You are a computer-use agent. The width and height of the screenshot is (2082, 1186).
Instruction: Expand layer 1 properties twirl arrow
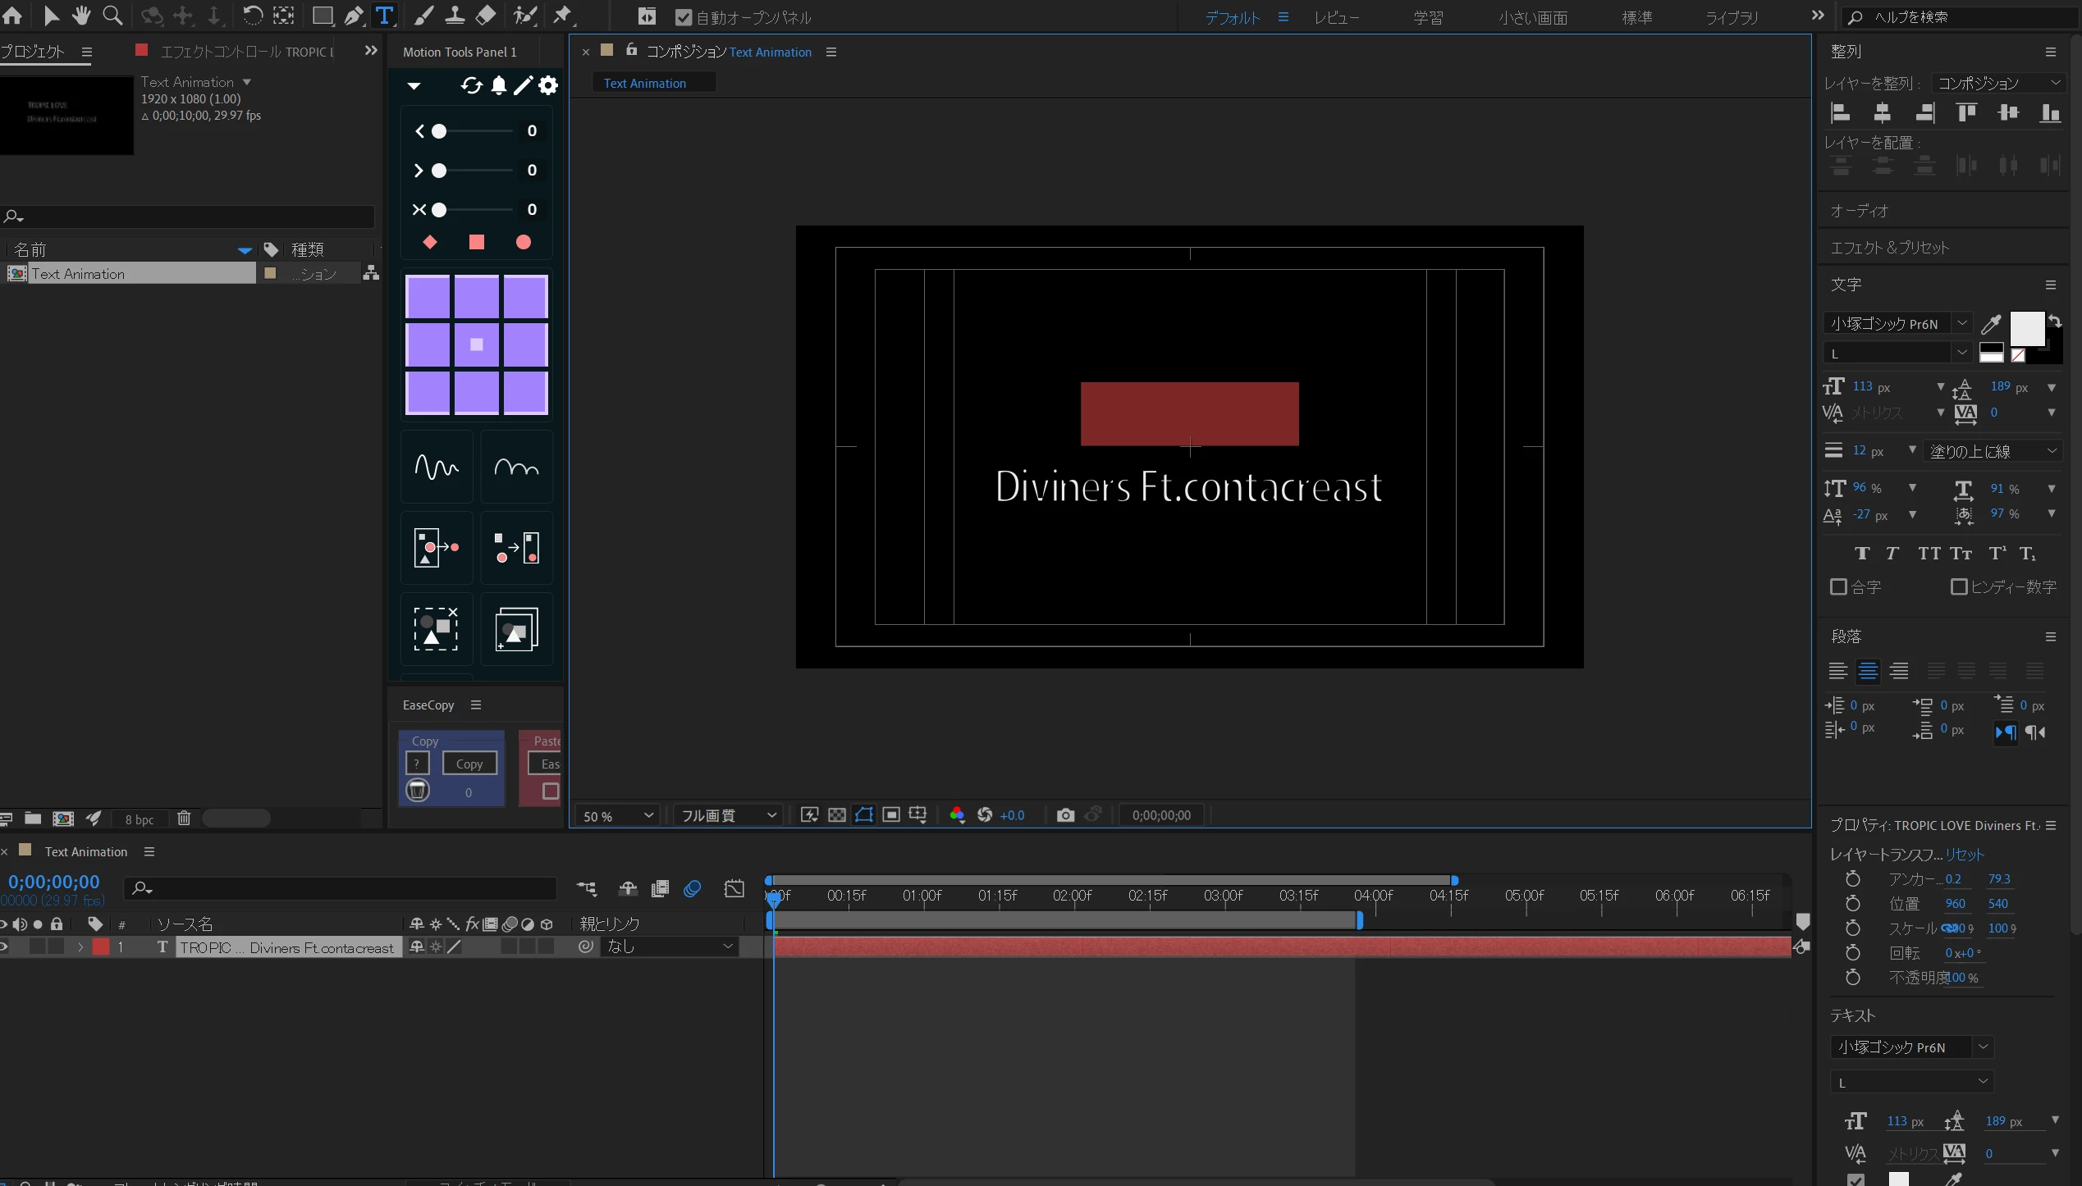(80, 947)
